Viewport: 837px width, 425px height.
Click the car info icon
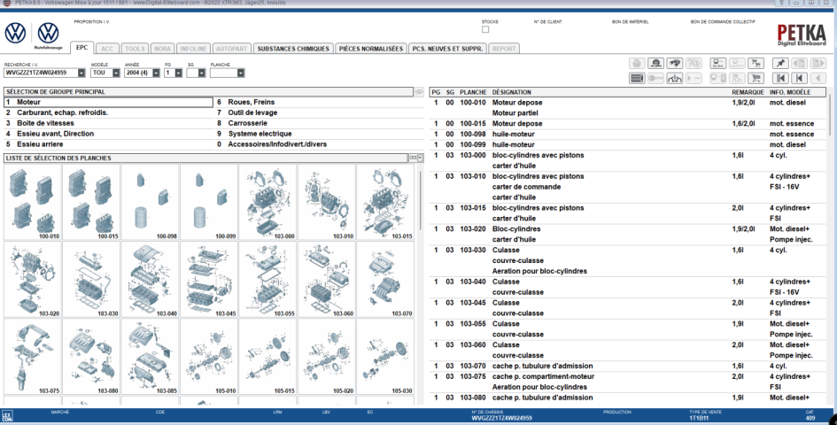pyautogui.click(x=675, y=79)
